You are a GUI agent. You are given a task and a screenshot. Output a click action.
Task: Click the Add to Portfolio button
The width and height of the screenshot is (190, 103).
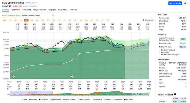click(x=175, y=3)
